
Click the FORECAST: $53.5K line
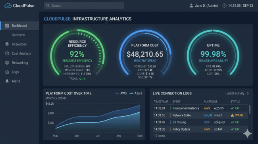tap(145, 66)
